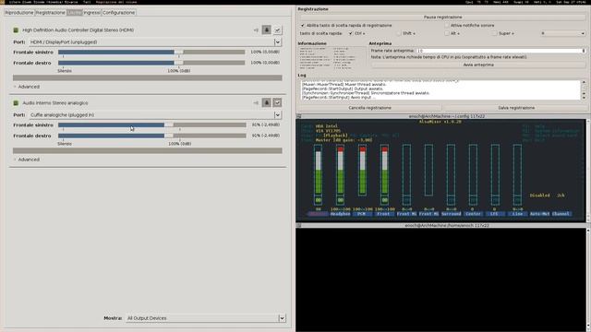Click the green Audio interno device icon
This screenshot has width=591, height=332.
point(16,102)
